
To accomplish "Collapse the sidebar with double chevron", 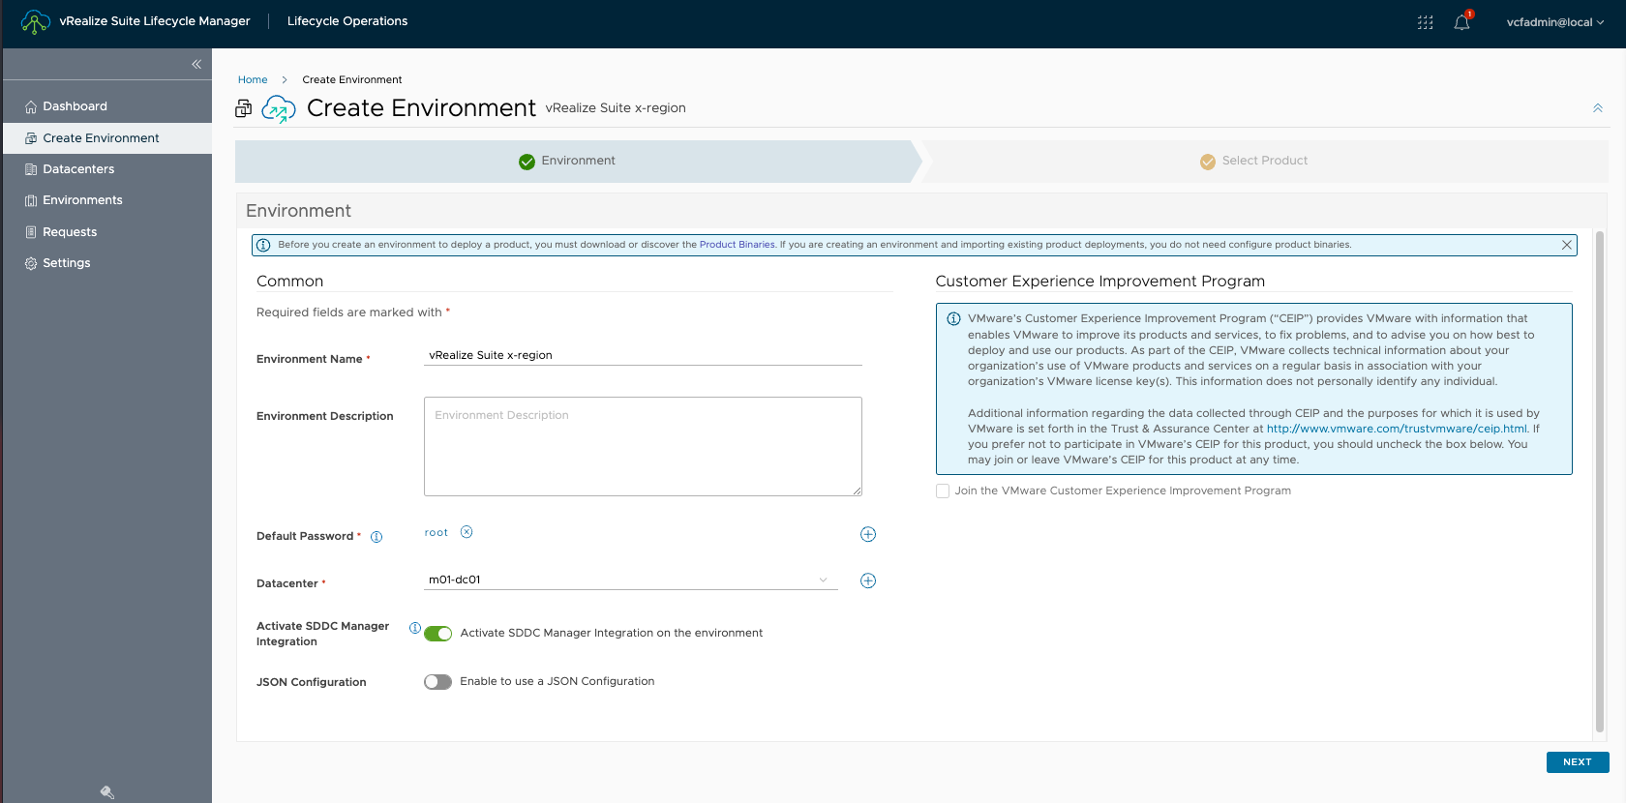I will tap(196, 64).
